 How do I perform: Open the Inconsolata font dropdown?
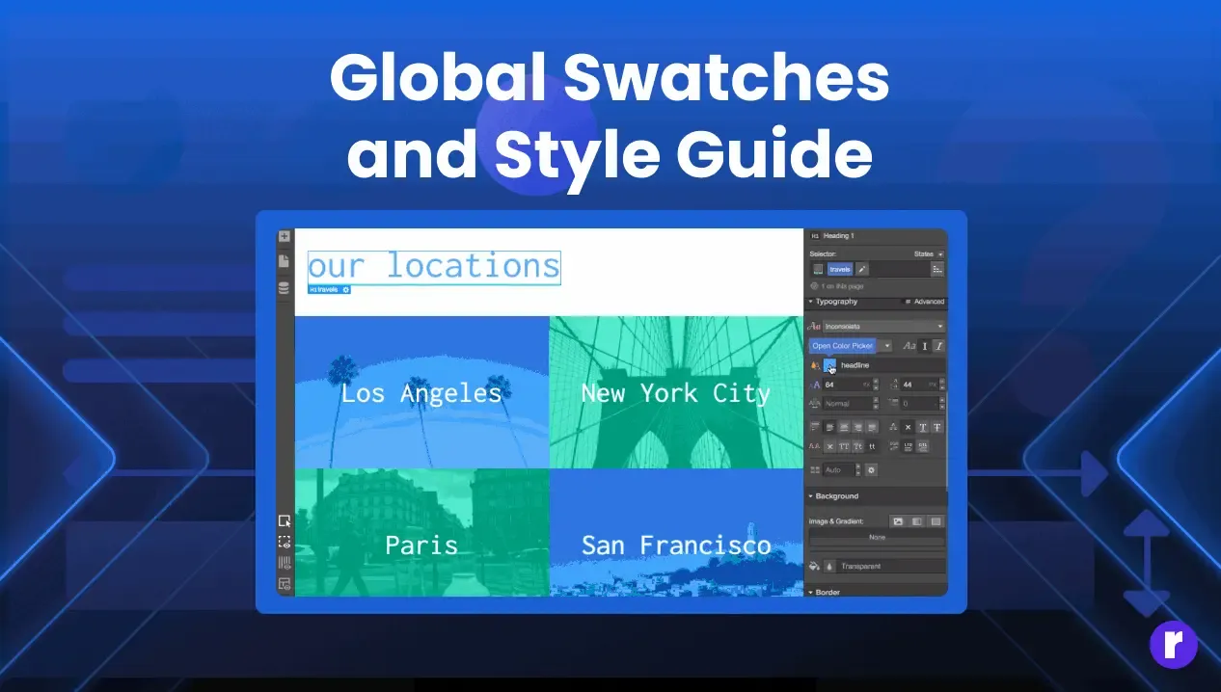pos(883,327)
